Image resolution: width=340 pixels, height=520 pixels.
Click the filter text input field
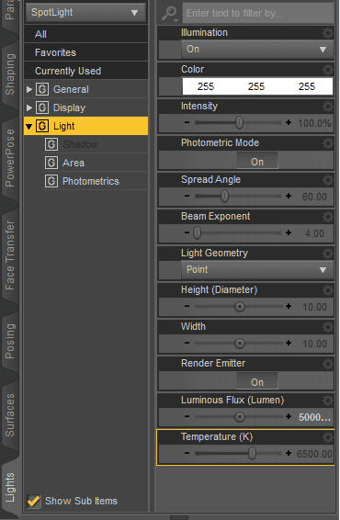click(258, 13)
